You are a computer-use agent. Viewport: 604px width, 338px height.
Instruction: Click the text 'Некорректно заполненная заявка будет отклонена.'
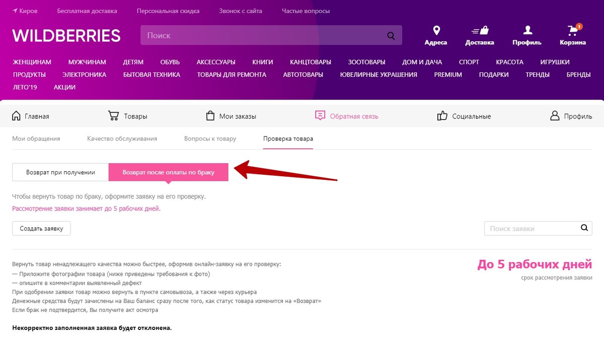(x=92, y=328)
